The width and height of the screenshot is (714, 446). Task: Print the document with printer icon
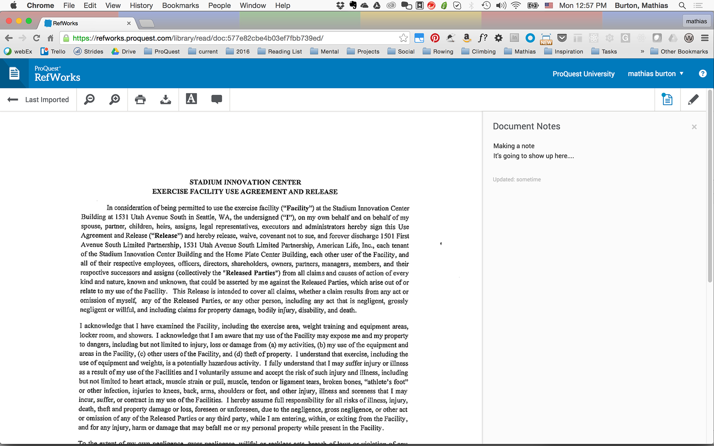[x=140, y=100]
